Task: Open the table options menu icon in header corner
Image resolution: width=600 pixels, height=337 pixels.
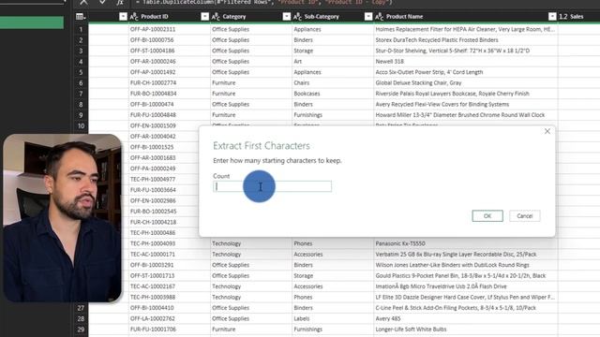Action: [x=81, y=17]
